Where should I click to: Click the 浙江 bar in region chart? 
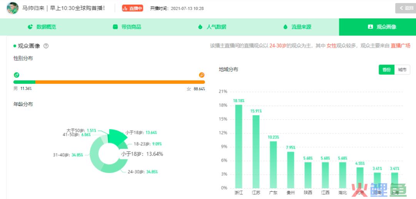click(x=239, y=146)
